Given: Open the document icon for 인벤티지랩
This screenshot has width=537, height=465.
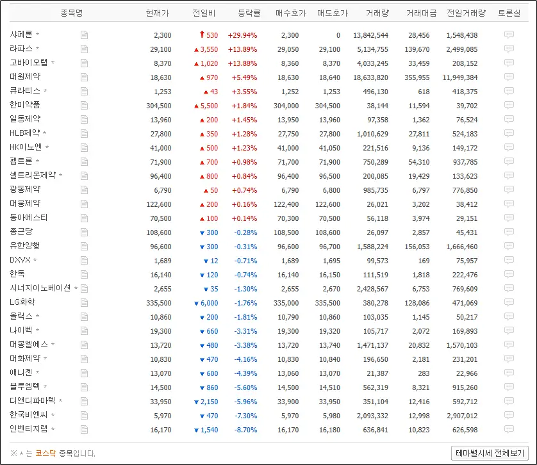Looking at the screenshot, I should [x=84, y=429].
